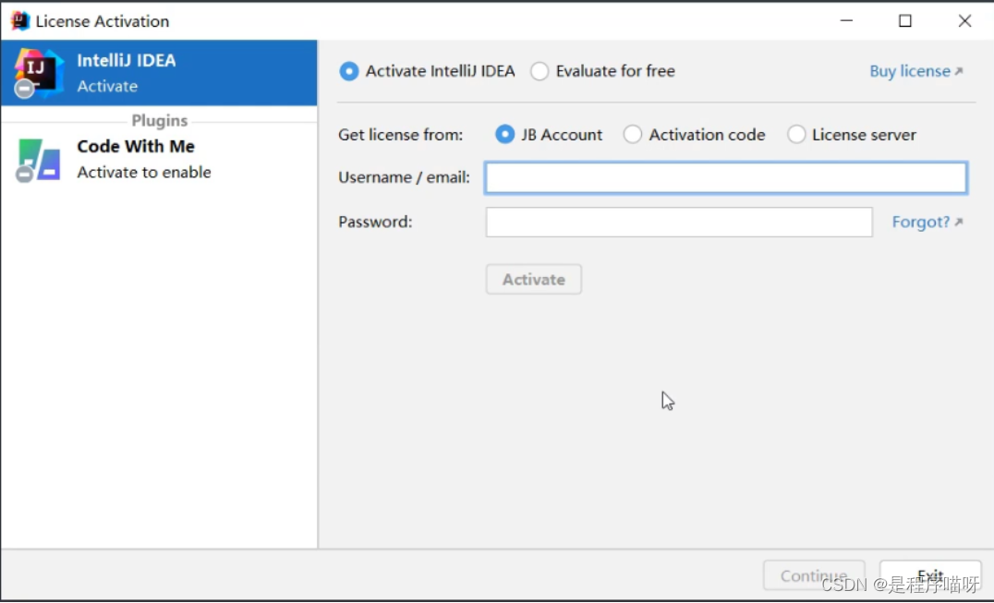The image size is (994, 603).
Task: Open the Forgot? password link
Action: 927,222
